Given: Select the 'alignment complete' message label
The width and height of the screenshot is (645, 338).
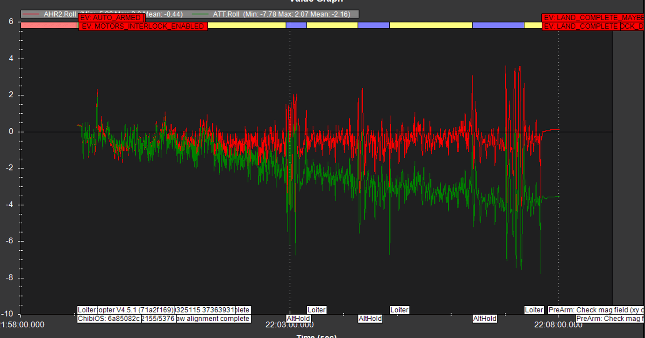Looking at the screenshot, I should [213, 319].
